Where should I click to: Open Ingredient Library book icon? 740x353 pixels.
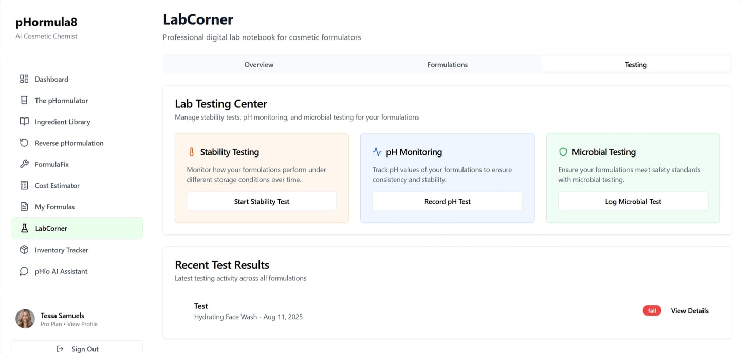(x=24, y=122)
